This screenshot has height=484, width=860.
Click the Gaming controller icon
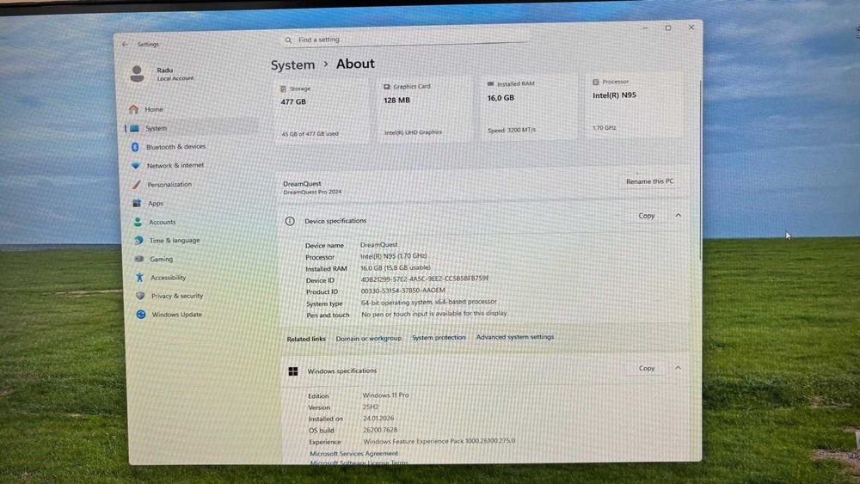point(138,259)
